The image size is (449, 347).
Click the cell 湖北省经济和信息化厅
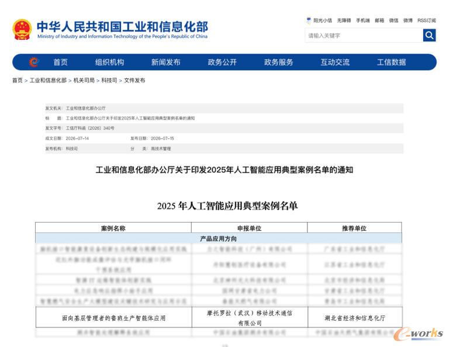click(355, 318)
